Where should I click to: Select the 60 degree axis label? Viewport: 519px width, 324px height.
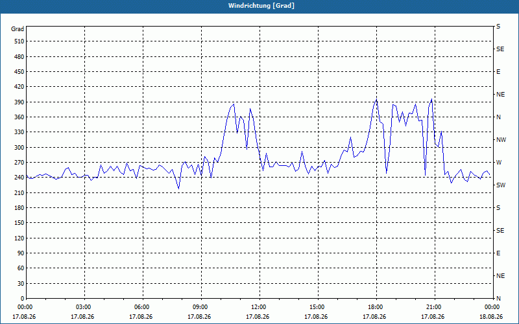[21, 268]
